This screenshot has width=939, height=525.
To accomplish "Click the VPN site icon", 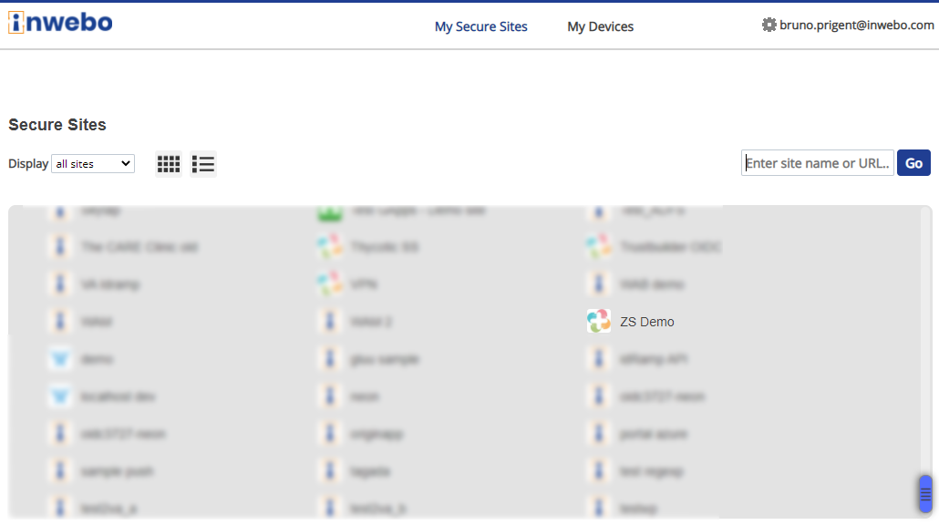I will pos(329,284).
